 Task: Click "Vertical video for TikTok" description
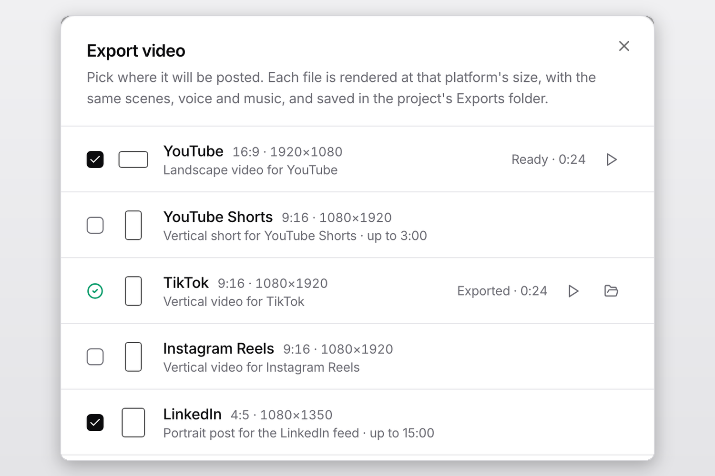(234, 301)
